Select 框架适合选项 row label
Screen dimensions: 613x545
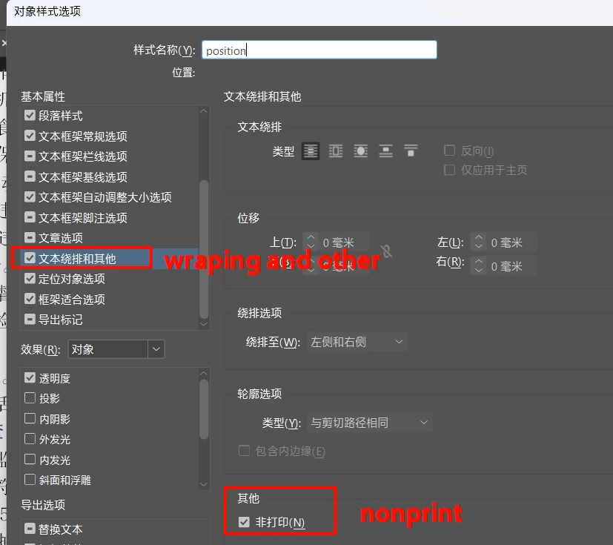(72, 300)
